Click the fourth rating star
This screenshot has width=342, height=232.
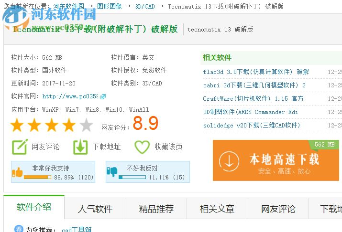pyautogui.click(x=69, y=125)
